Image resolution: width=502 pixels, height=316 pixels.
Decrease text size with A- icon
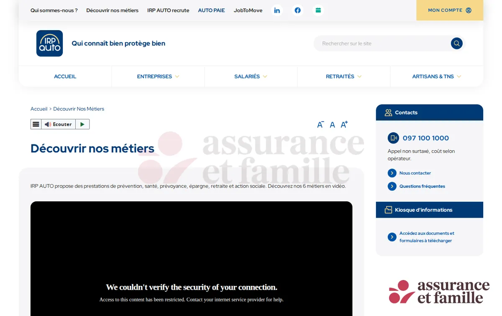pyautogui.click(x=320, y=125)
